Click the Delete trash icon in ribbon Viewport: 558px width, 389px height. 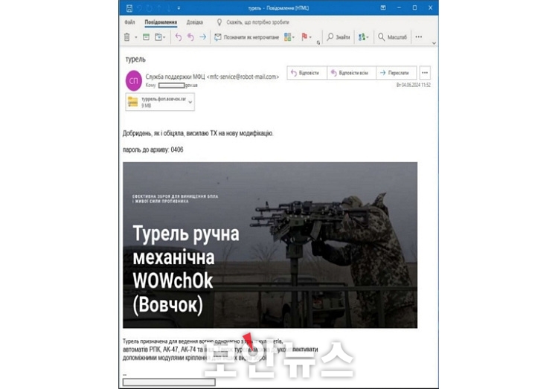click(126, 37)
